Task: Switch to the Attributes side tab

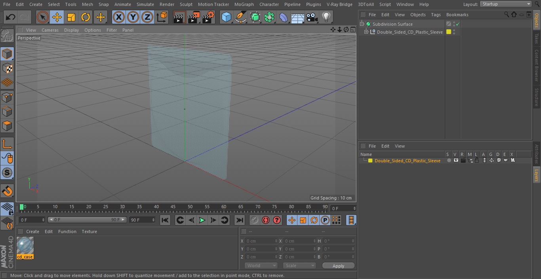Action: point(537,154)
